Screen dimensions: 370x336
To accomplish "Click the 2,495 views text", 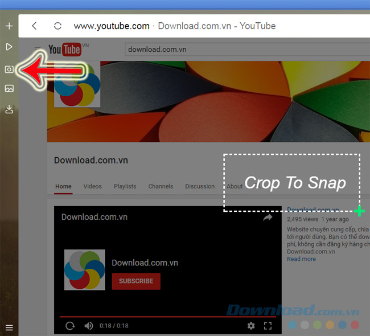I will coord(302,219).
